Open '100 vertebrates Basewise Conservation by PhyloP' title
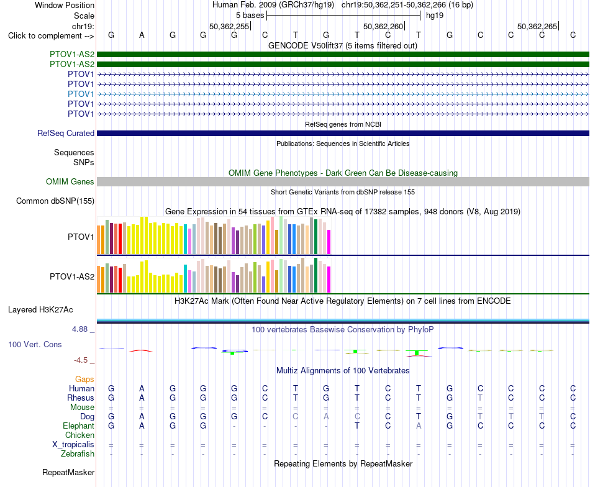The image size is (590, 487). coord(343,330)
